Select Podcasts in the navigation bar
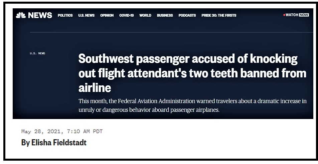Image resolution: width=318 pixels, height=164 pixels. [187, 15]
